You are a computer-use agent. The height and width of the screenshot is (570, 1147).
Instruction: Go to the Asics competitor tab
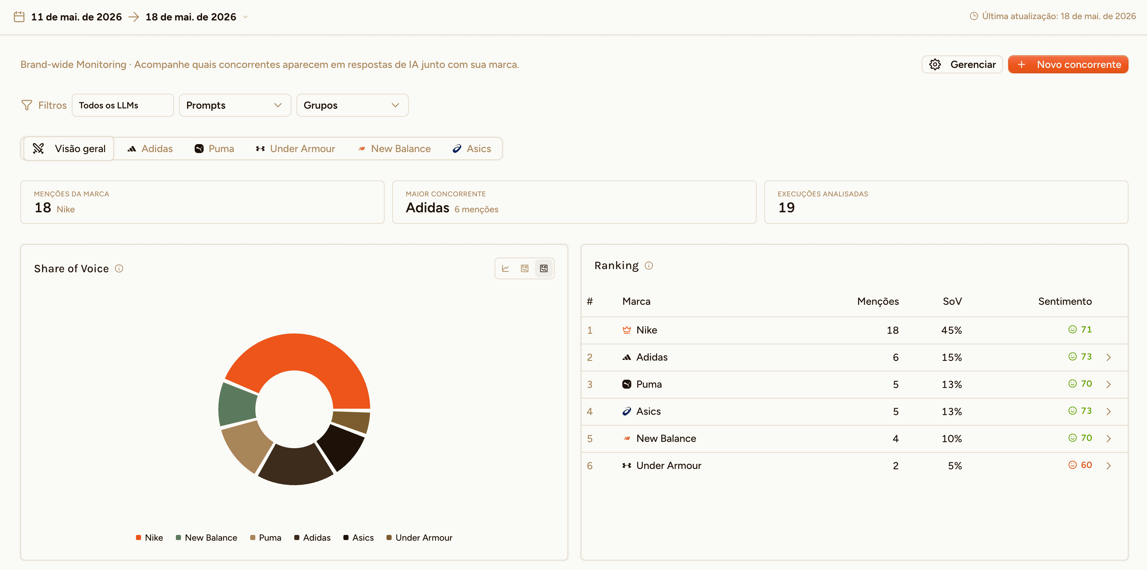tap(472, 149)
